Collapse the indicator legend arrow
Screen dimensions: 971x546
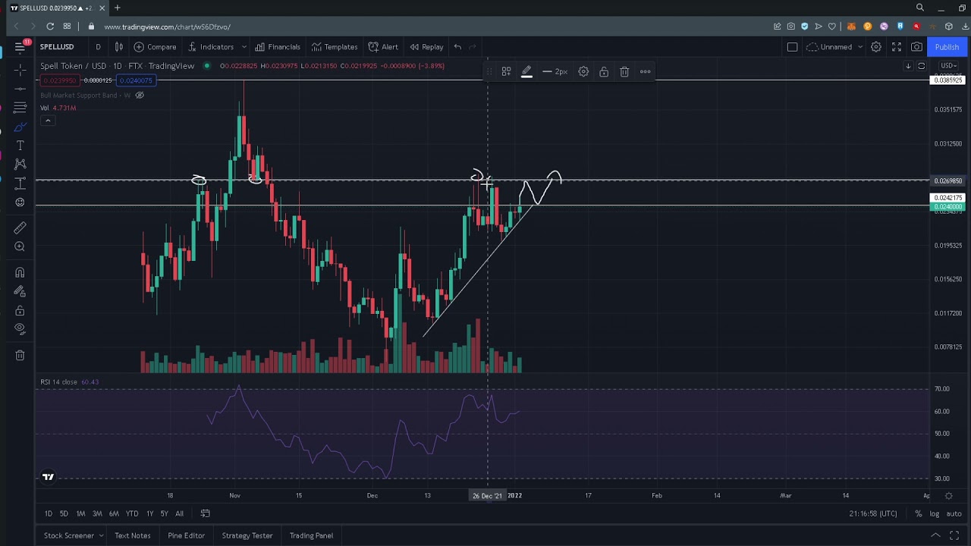(x=48, y=121)
